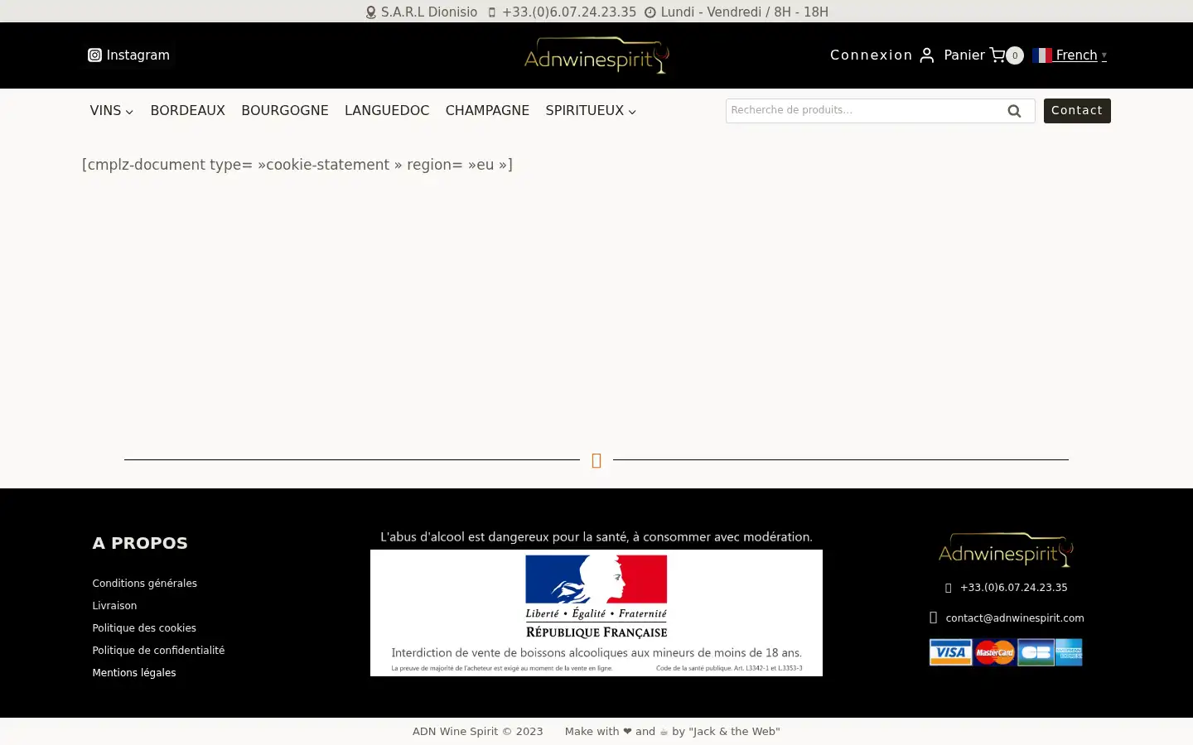Click the MasterCard icon
The image size is (1193, 745).
coord(994,652)
